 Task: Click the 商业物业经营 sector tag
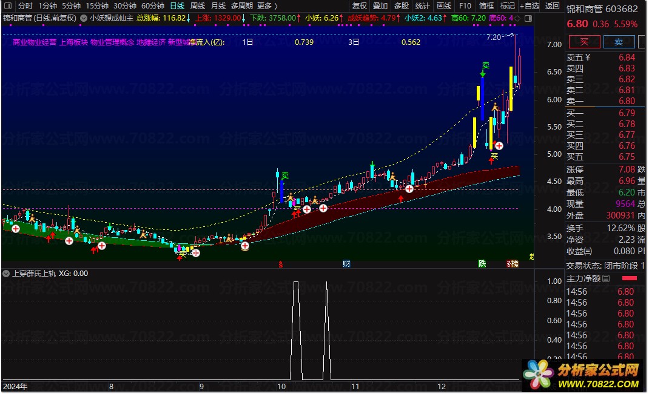tap(35, 42)
